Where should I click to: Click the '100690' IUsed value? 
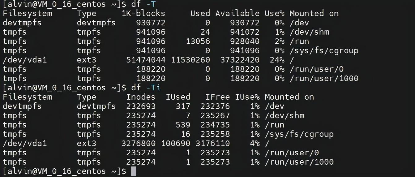(176, 143)
